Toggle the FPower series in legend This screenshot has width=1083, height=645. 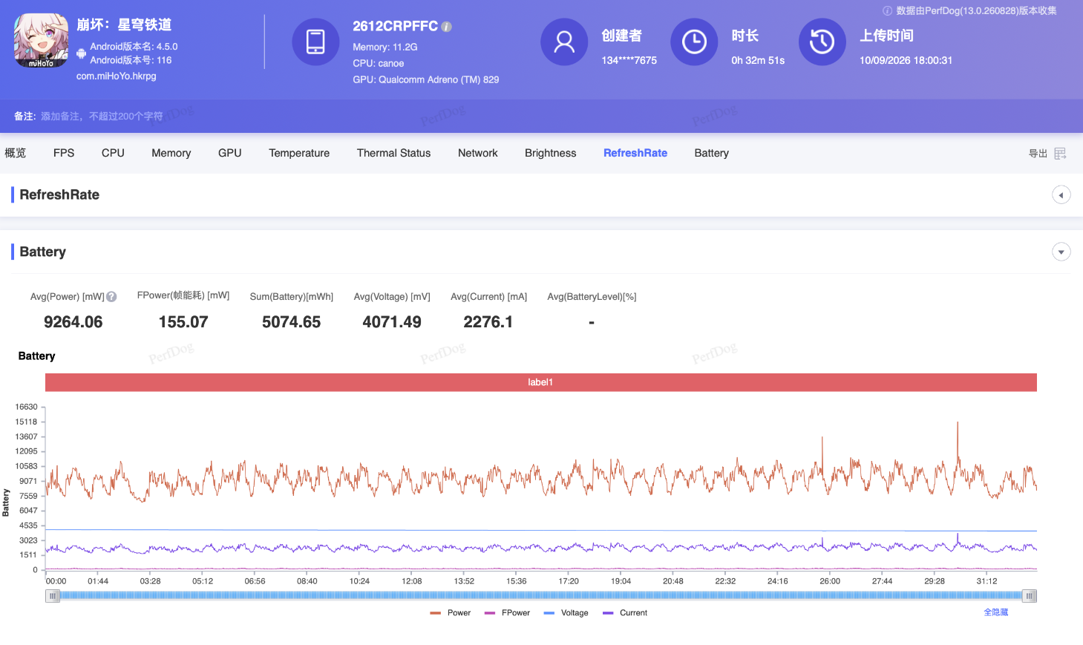[x=507, y=613]
